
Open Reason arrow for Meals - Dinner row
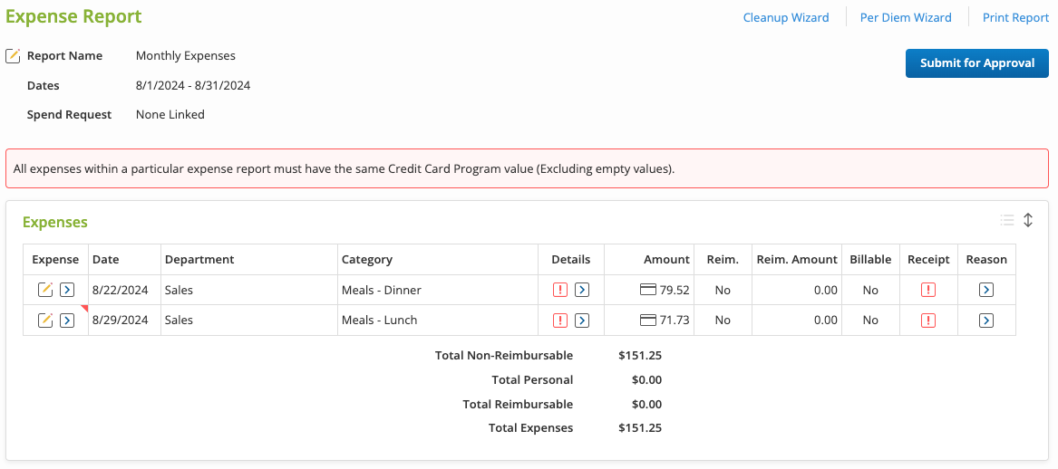point(986,290)
